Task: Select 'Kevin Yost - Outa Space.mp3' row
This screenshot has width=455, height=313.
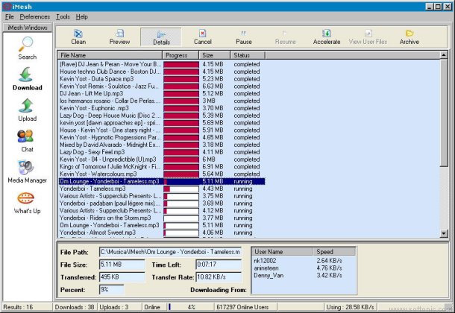Action: [161, 79]
